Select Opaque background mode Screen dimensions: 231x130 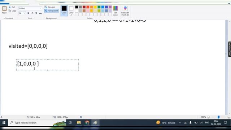(x=50, y=7)
